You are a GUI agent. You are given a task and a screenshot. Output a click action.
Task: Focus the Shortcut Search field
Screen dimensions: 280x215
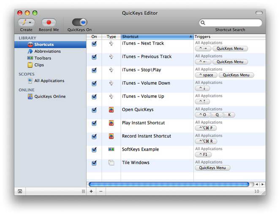[x=231, y=23]
